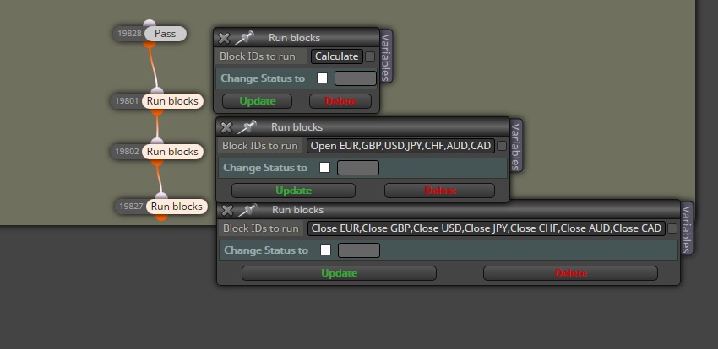This screenshot has height=349, width=718.
Task: Click grey input connector of block 19801
Action: [157, 90]
